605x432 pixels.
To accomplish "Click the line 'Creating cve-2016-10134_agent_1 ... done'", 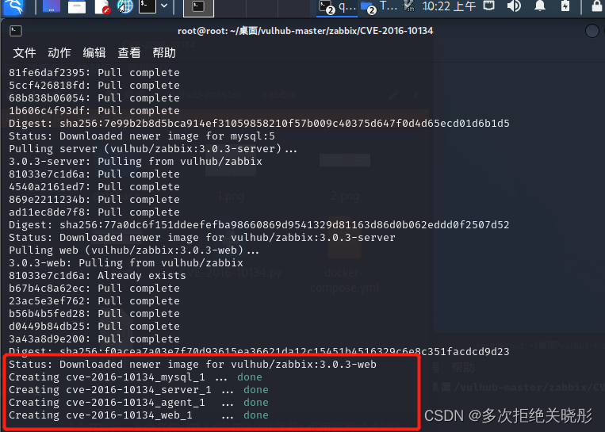I will 139,403.
